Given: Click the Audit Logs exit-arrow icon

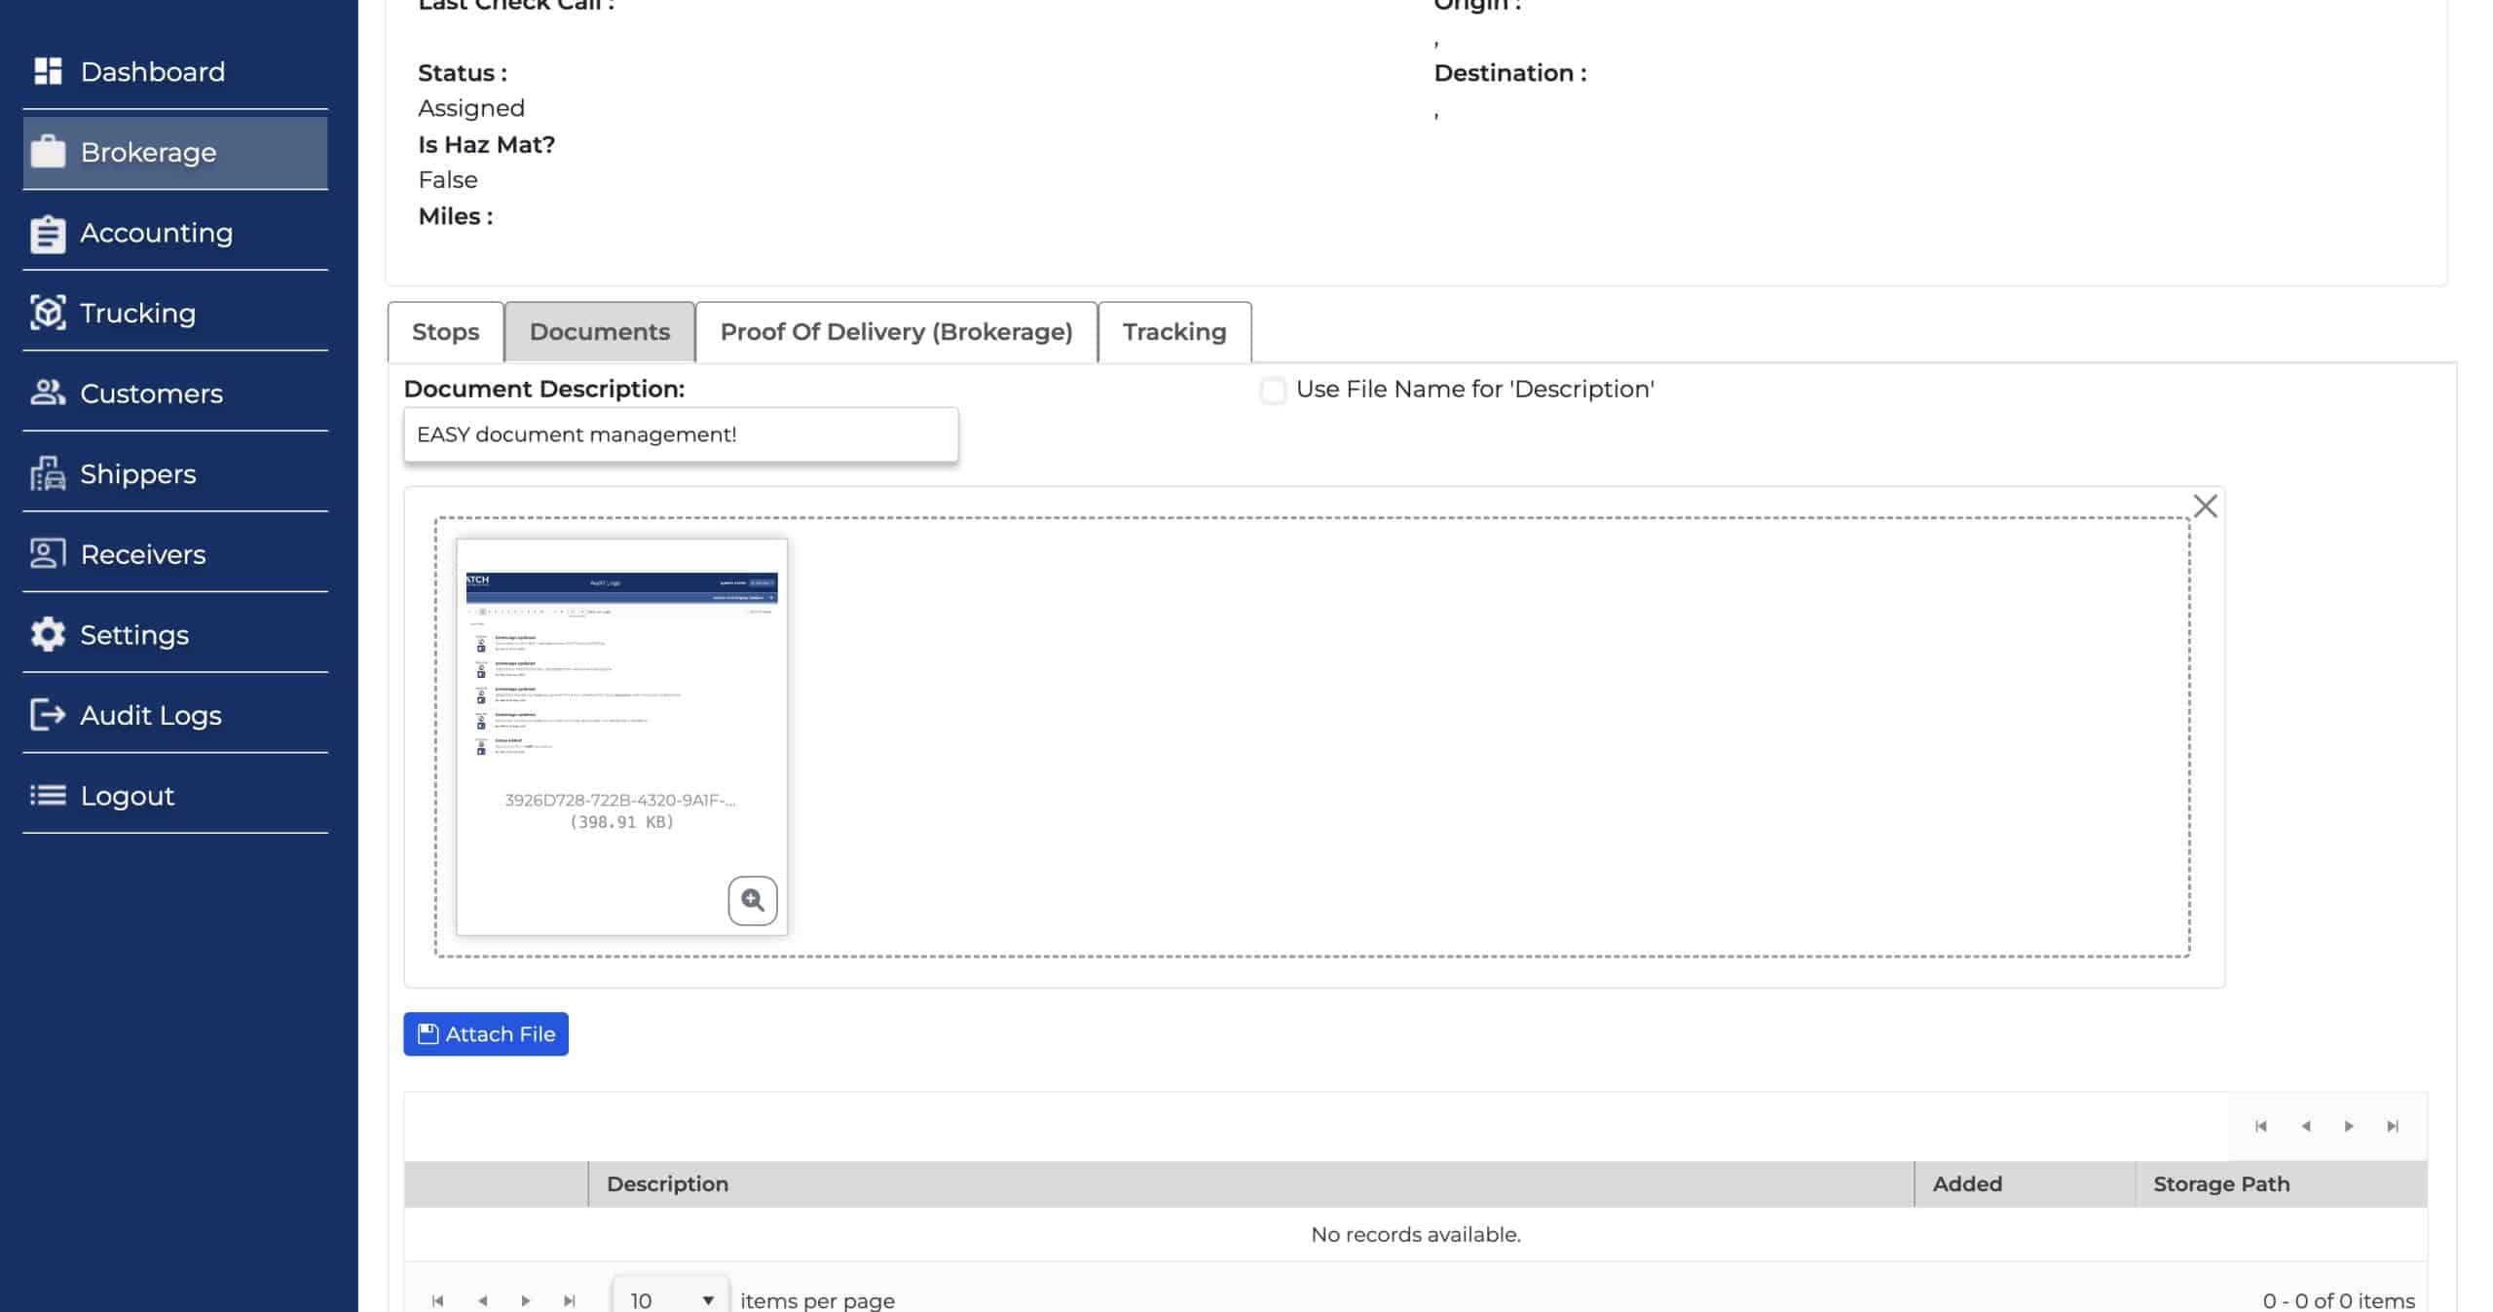Looking at the screenshot, I should [48, 715].
